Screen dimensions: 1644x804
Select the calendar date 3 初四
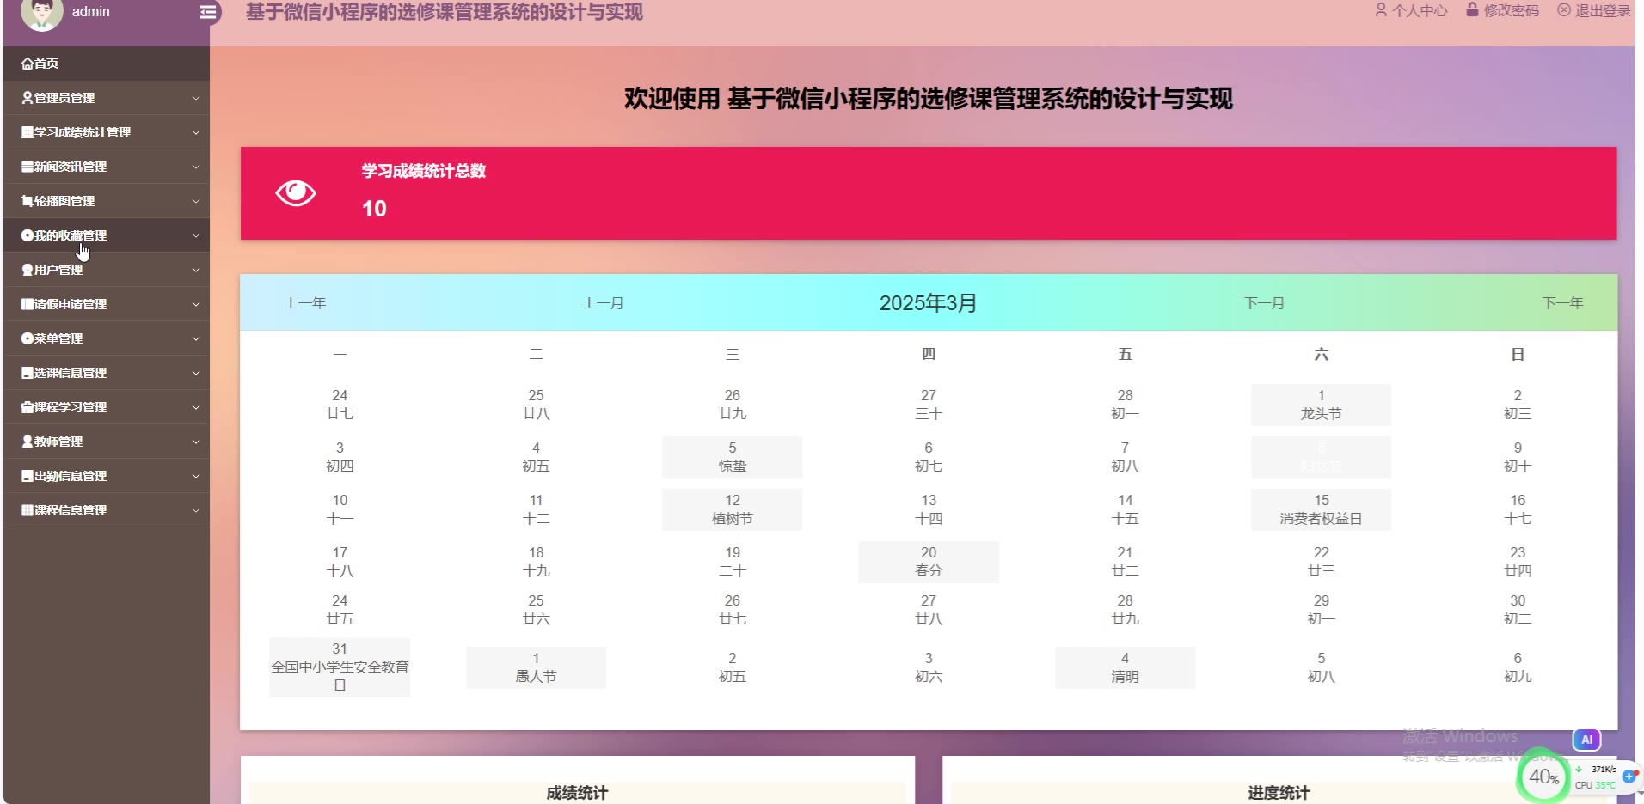(340, 457)
